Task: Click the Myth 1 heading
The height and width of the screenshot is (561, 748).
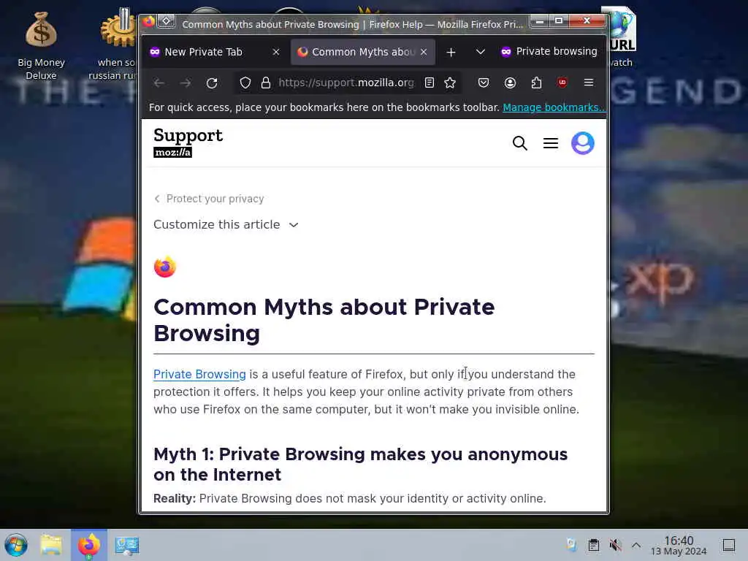Action: [360, 465]
